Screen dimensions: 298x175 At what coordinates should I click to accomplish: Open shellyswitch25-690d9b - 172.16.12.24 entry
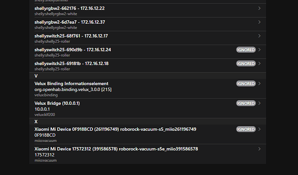click(x=148, y=52)
